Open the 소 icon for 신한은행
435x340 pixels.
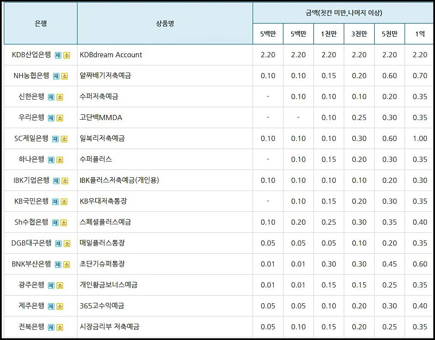tap(60, 97)
